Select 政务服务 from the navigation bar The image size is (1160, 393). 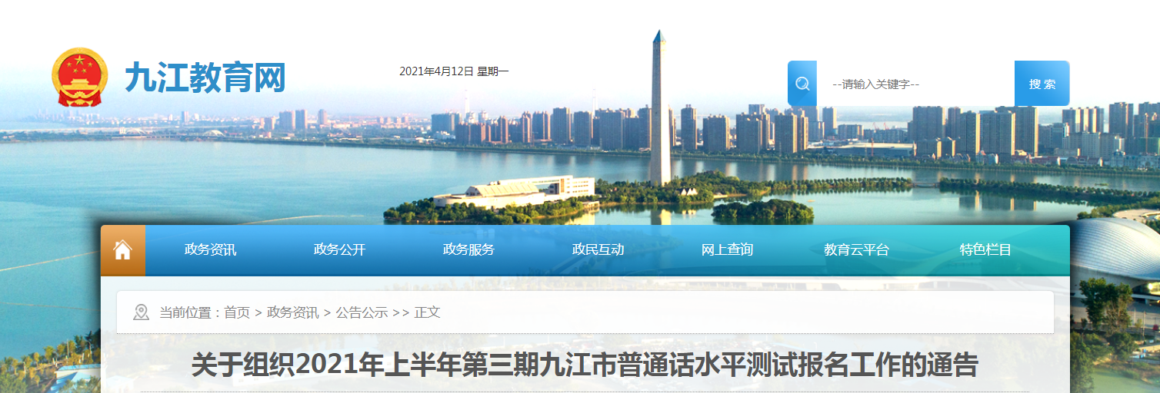(468, 250)
